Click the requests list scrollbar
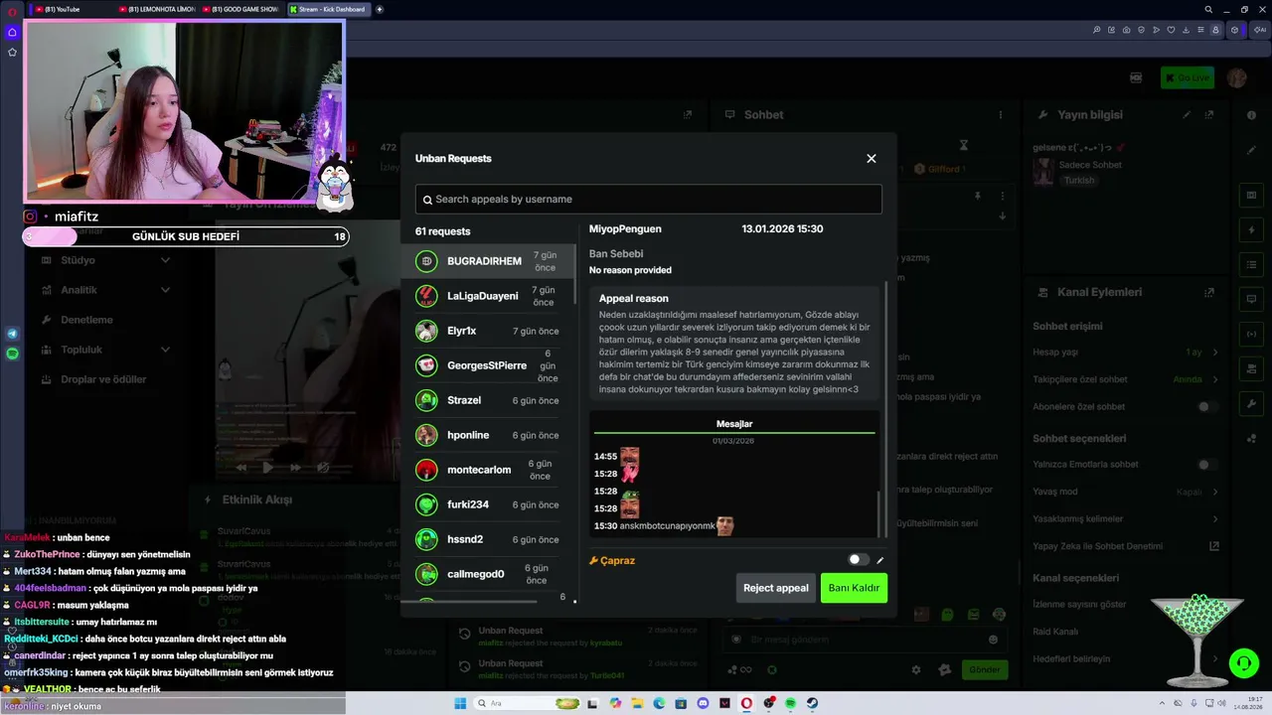Image resolution: width=1272 pixels, height=715 pixels. [x=574, y=276]
